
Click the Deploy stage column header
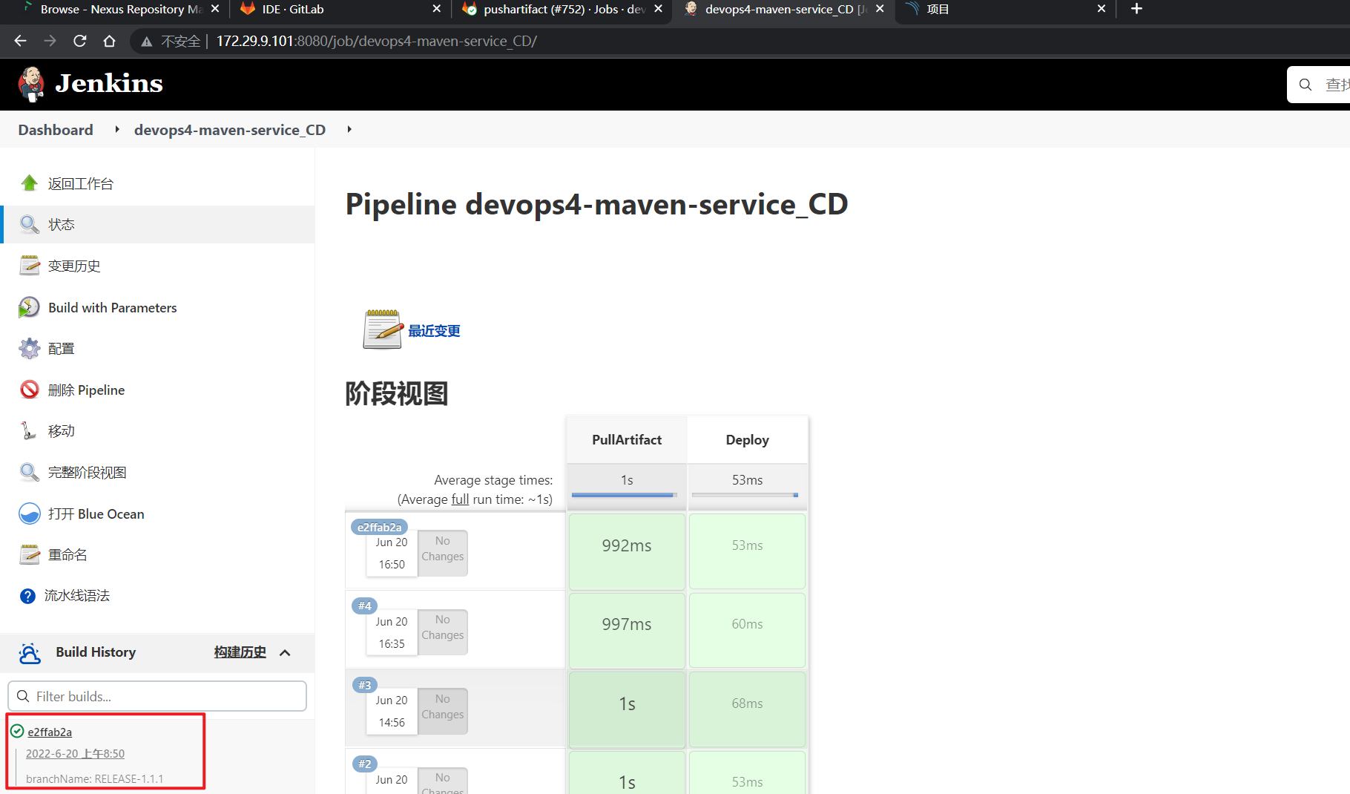[747, 440]
